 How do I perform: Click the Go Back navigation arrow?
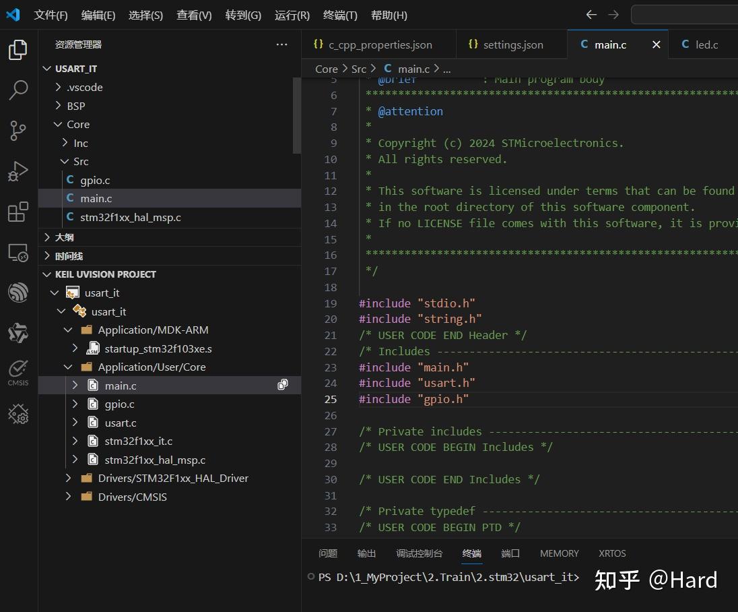click(591, 14)
